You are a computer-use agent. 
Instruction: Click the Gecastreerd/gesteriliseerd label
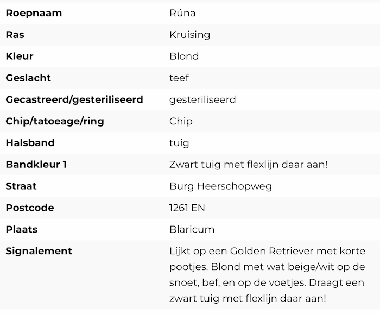coord(74,100)
